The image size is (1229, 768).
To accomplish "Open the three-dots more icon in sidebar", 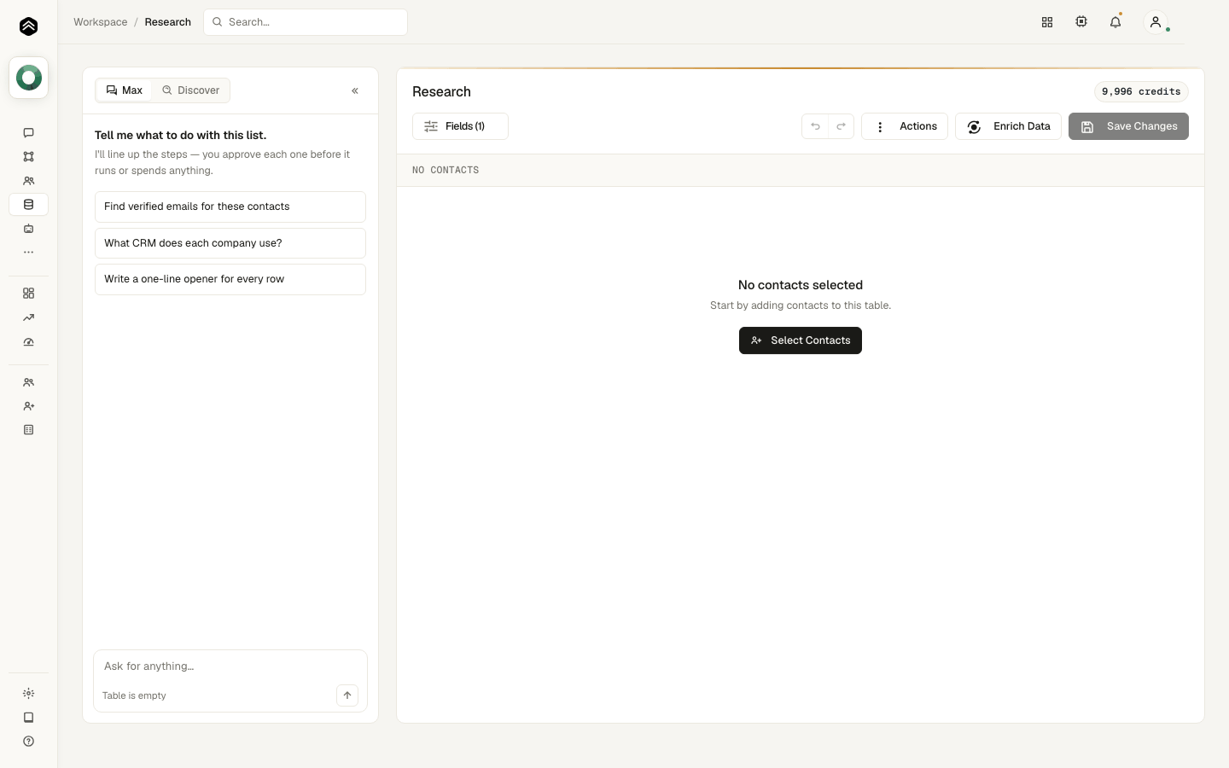I will 28,253.
